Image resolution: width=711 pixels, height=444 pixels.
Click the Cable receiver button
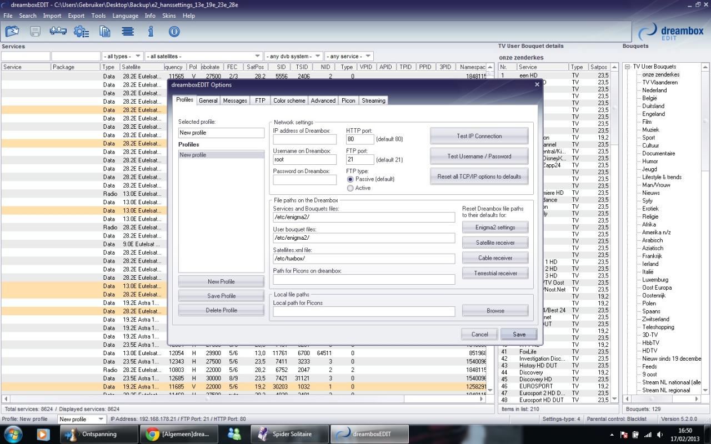coord(495,258)
